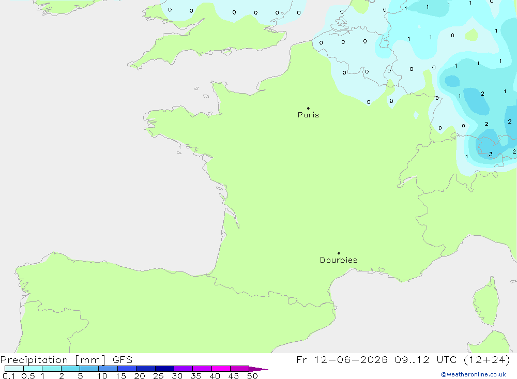517x379 pixels.
Task: Pick the 40–45 mm magenta swatch
Action: [x=221, y=369]
